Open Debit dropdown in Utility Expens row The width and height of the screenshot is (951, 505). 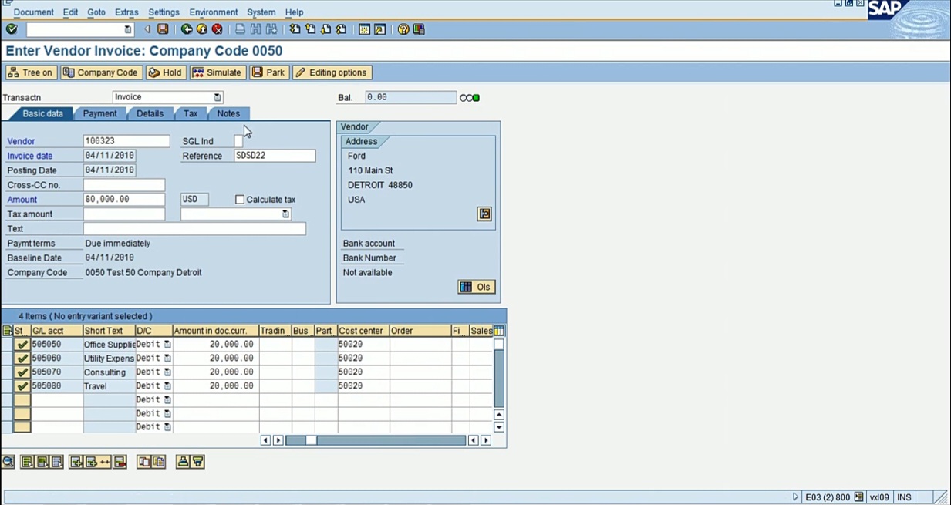(167, 359)
